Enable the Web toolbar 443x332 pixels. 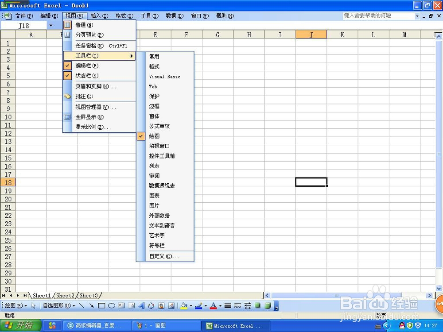[x=165, y=86]
